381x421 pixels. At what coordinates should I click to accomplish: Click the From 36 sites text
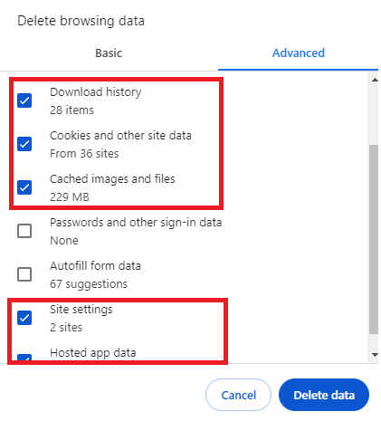(84, 154)
